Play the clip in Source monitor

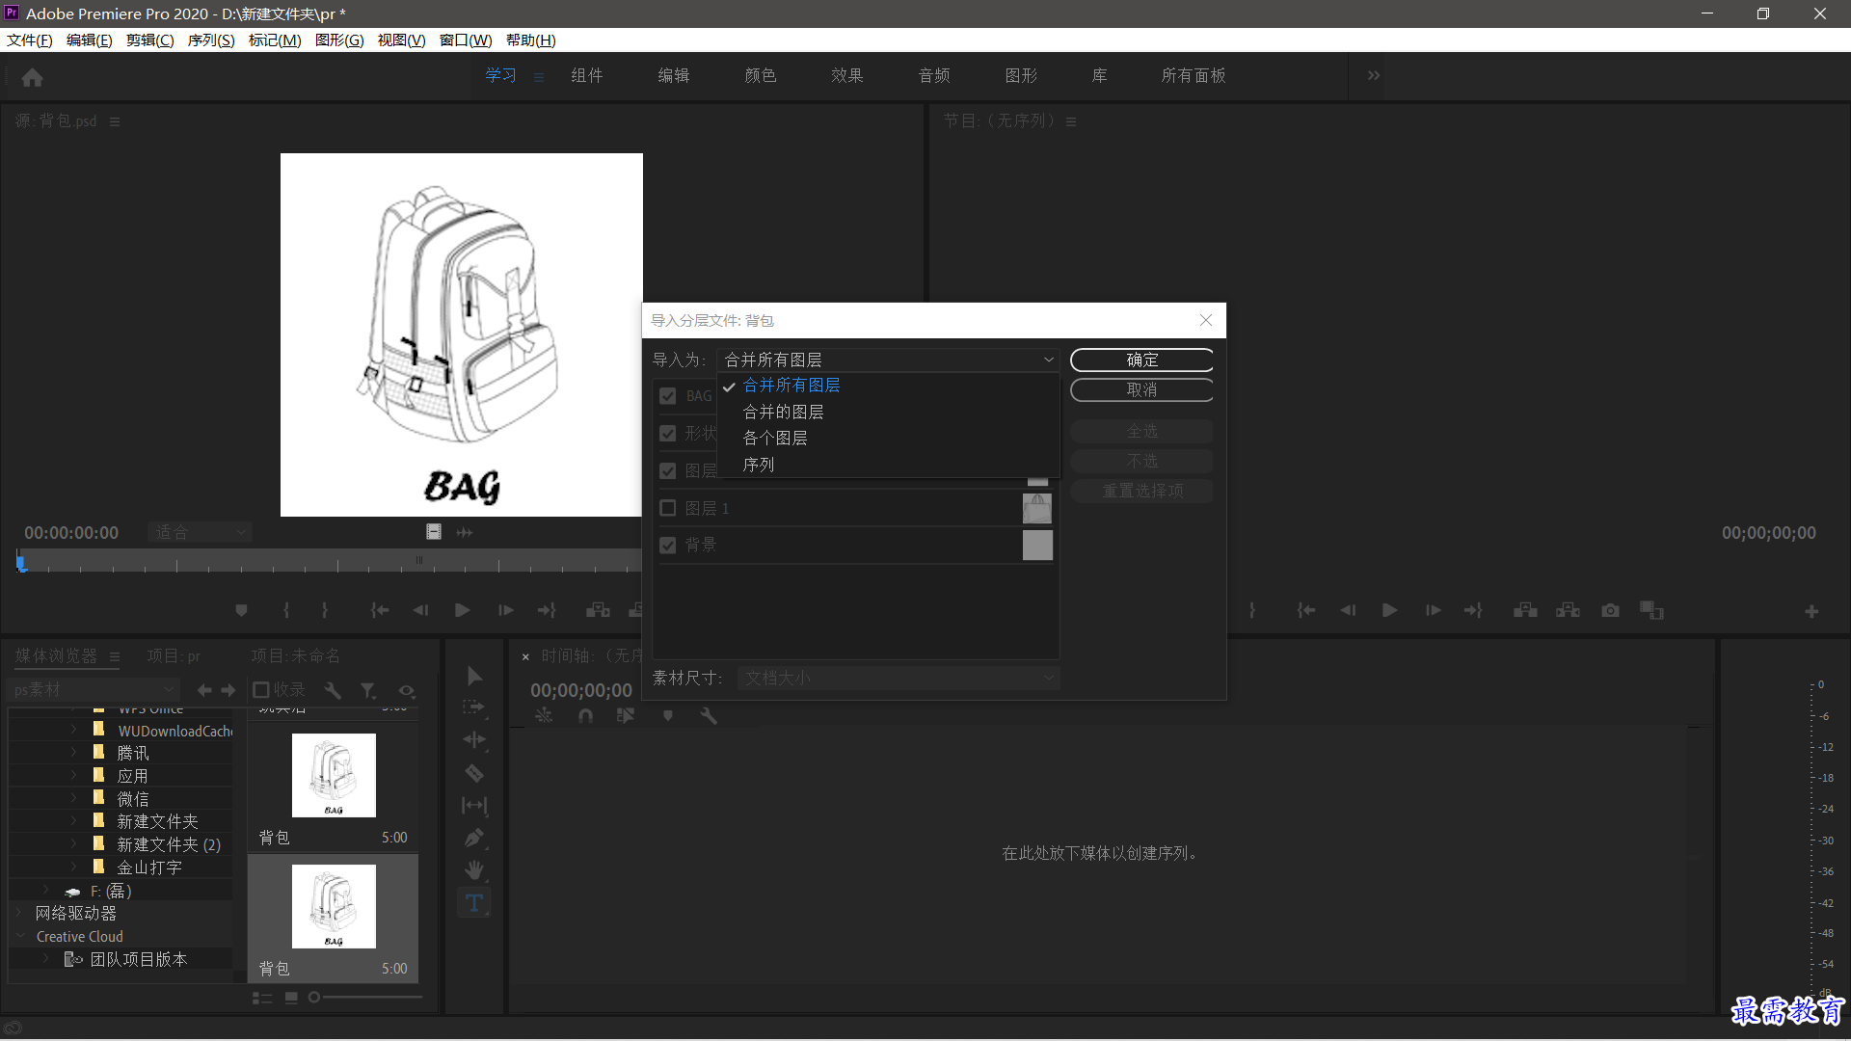tap(462, 610)
